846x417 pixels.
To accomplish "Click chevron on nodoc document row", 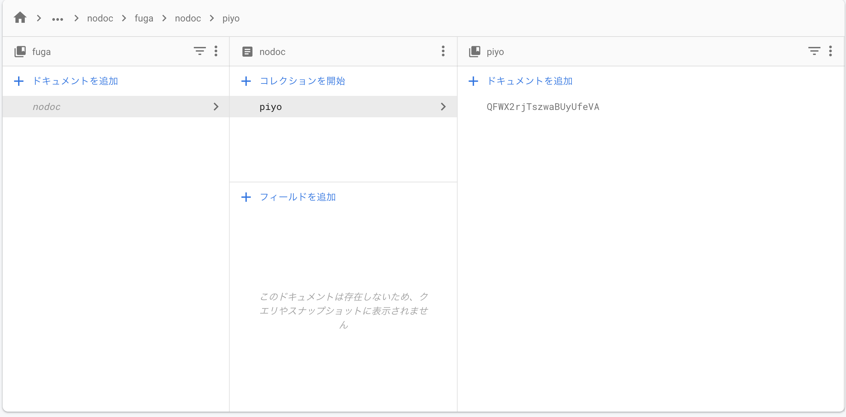I will (216, 107).
